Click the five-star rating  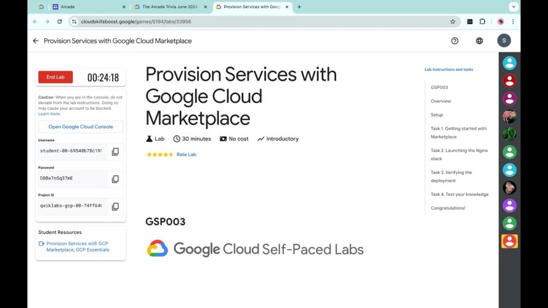pos(159,154)
